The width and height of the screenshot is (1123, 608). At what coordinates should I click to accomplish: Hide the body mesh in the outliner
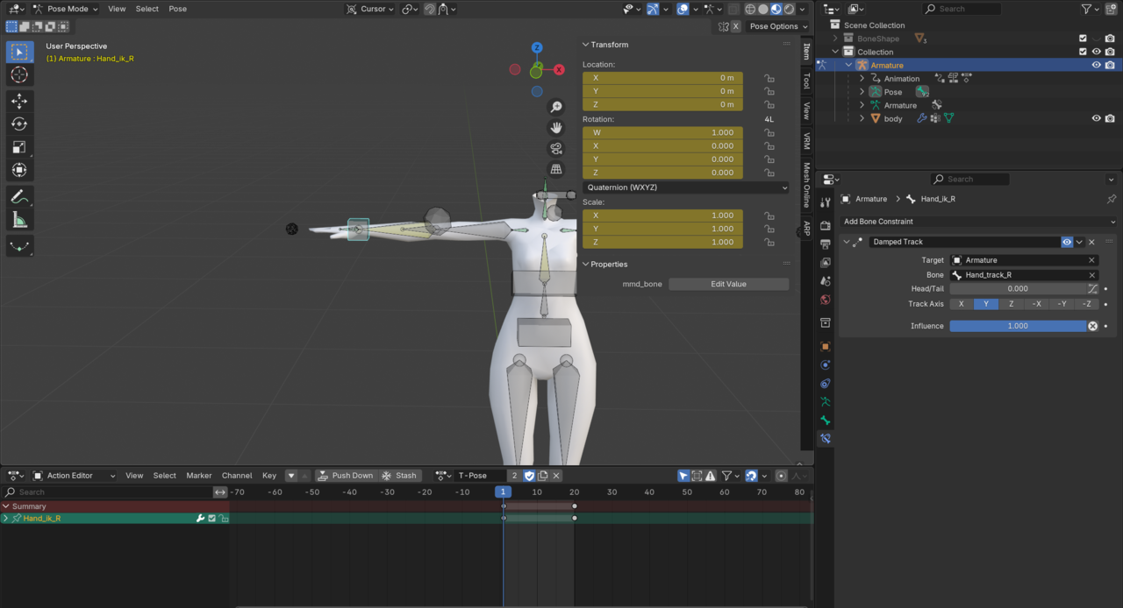[x=1097, y=118]
